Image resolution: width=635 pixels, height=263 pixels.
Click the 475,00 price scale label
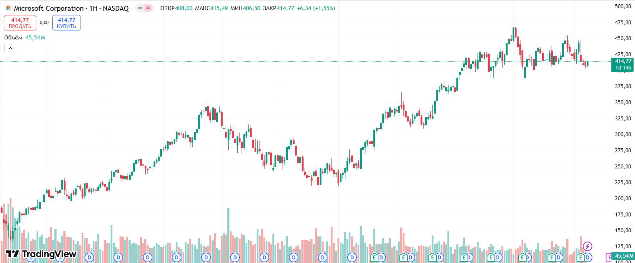pos(623,22)
